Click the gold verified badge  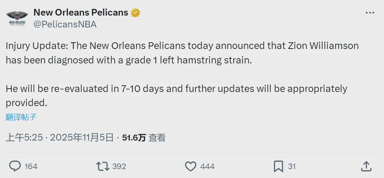[x=136, y=13]
